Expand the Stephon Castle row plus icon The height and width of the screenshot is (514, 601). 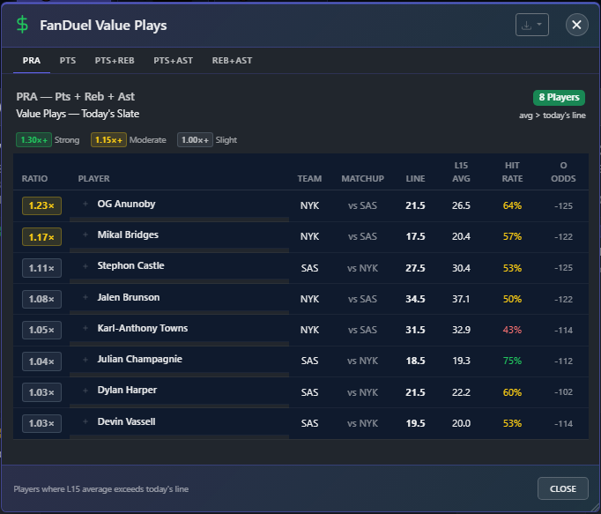pos(85,266)
